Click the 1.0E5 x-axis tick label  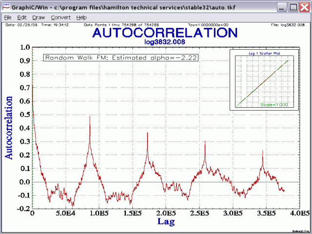click(99, 213)
